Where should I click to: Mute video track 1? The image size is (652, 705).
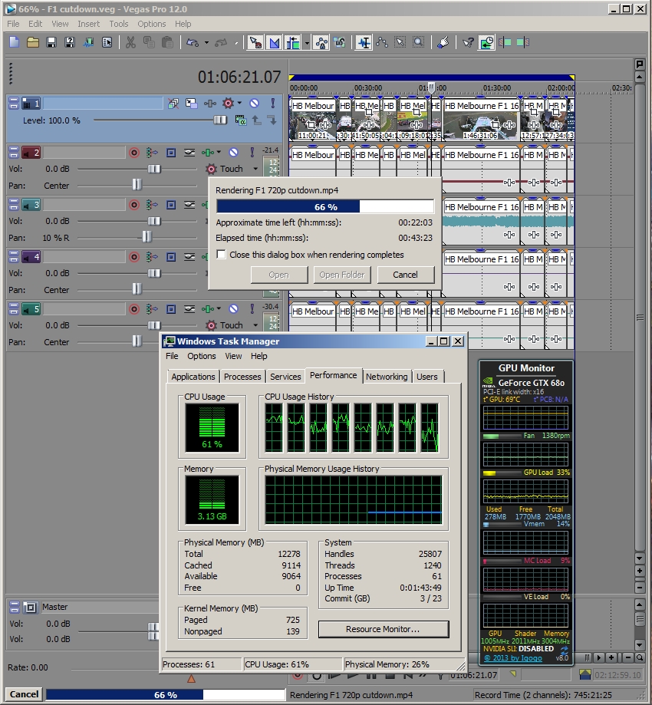coord(254,104)
